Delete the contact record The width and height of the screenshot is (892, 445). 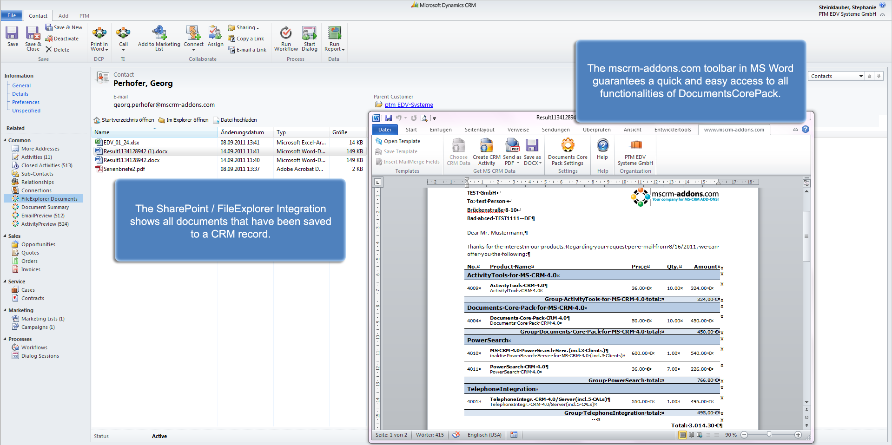[57, 50]
